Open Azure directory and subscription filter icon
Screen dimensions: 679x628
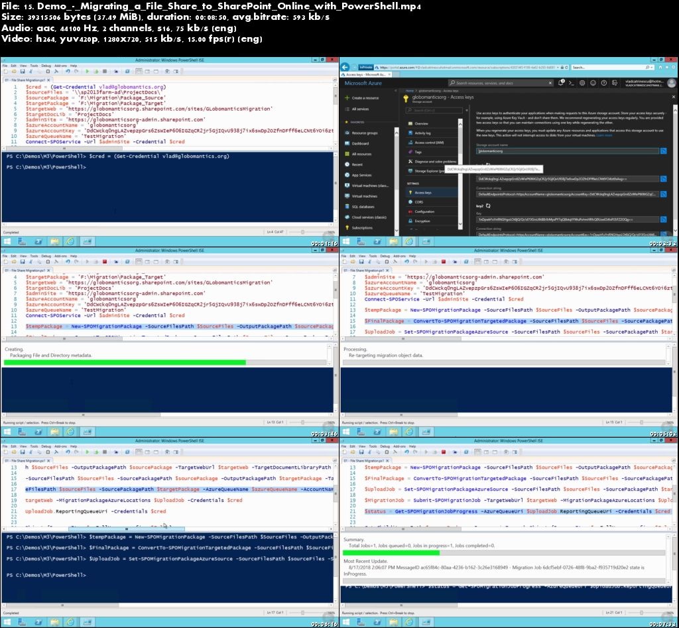pos(615,83)
